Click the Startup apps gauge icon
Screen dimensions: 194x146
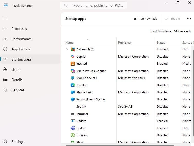pos(5,59)
